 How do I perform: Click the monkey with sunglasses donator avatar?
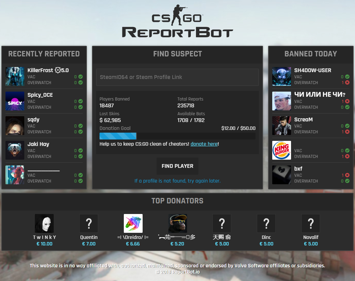pyautogui.click(x=177, y=224)
